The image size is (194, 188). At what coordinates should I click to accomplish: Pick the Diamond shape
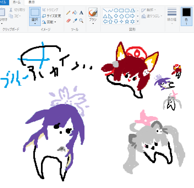tap(116, 16)
